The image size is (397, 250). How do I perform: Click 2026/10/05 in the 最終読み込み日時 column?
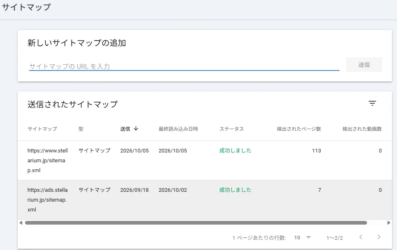coord(173,151)
